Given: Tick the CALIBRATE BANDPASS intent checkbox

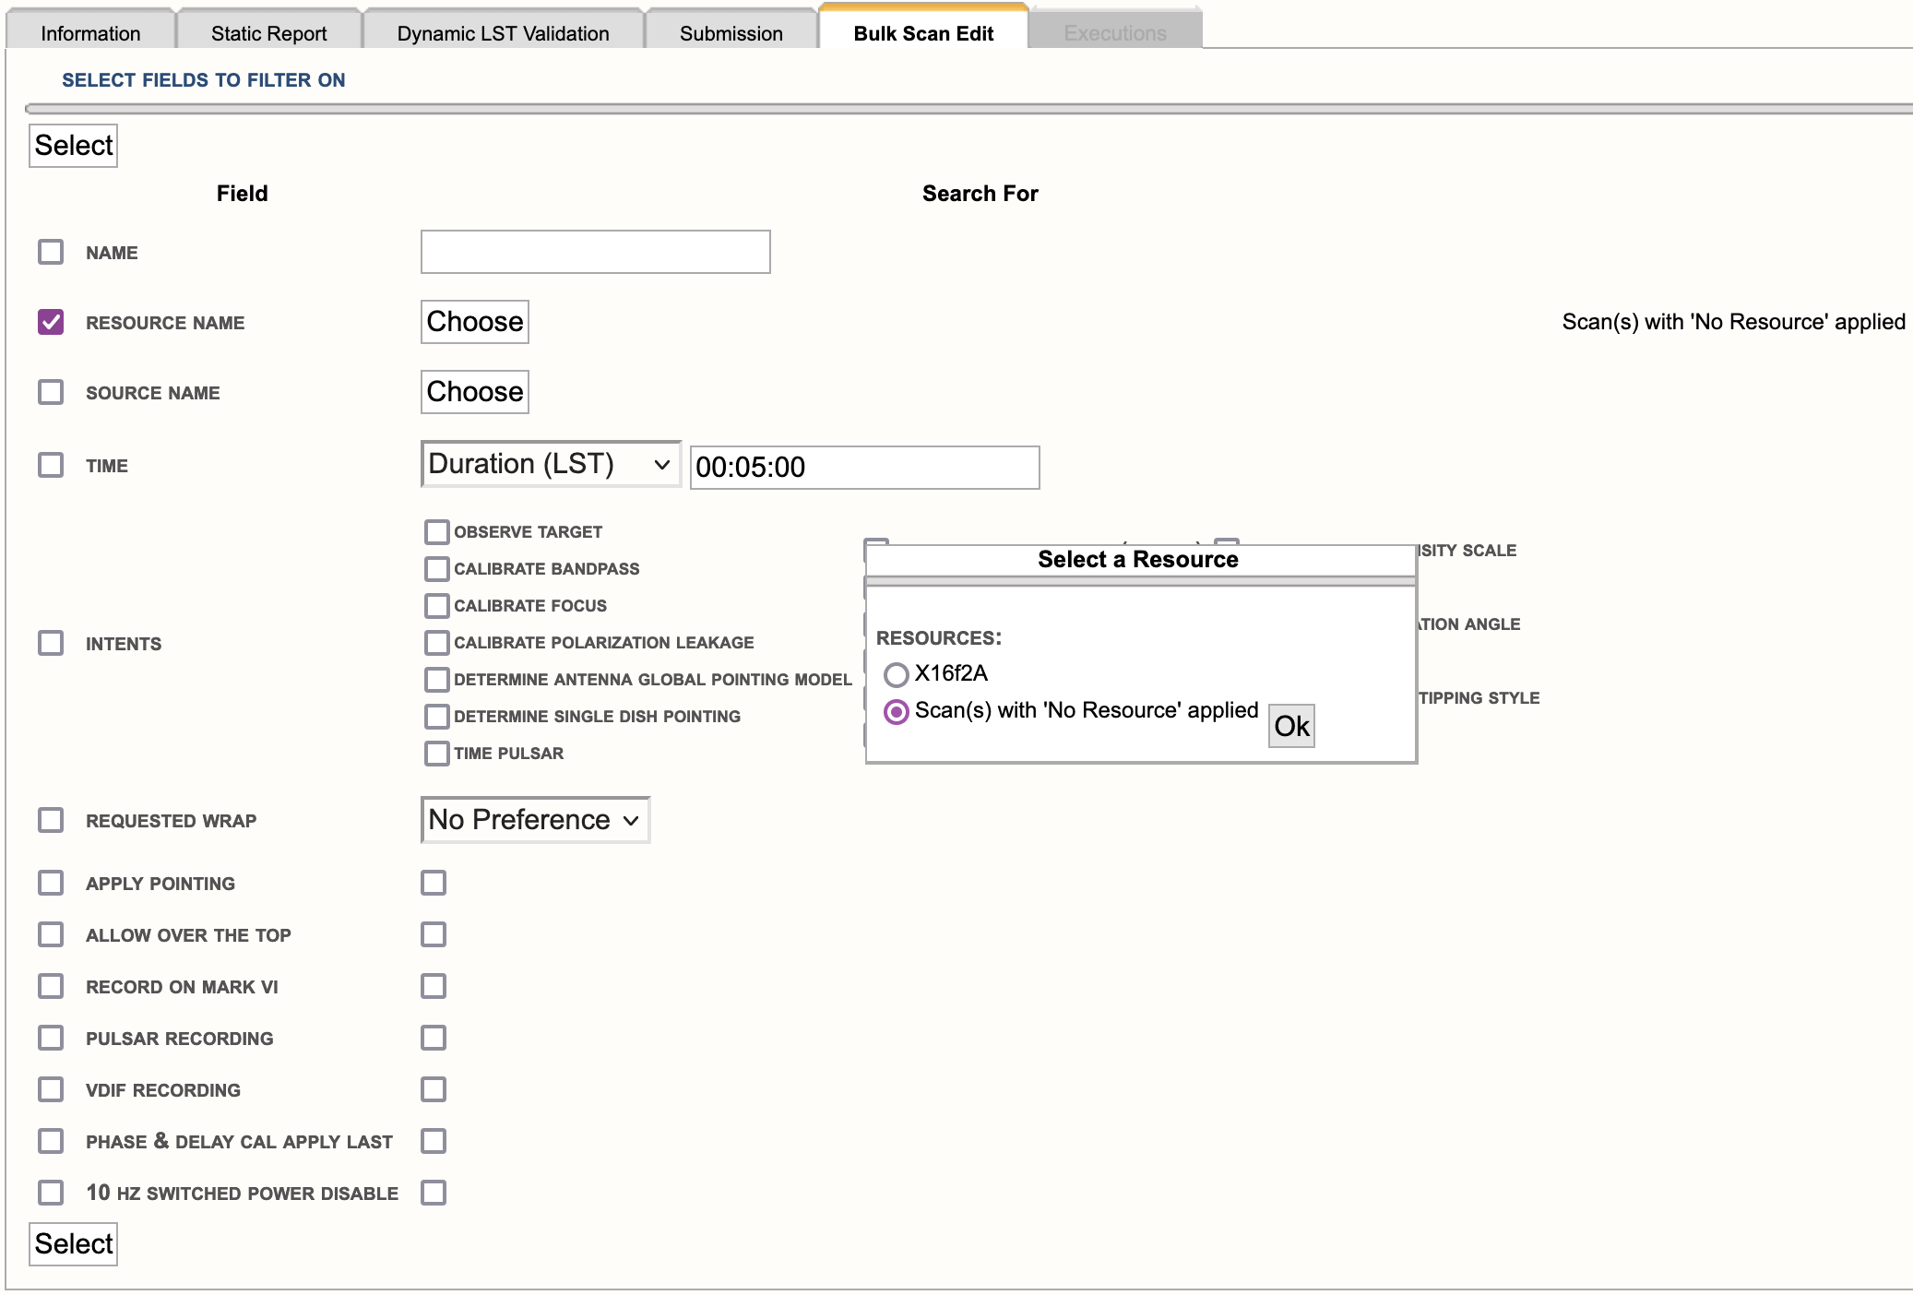Looking at the screenshot, I should click(436, 568).
